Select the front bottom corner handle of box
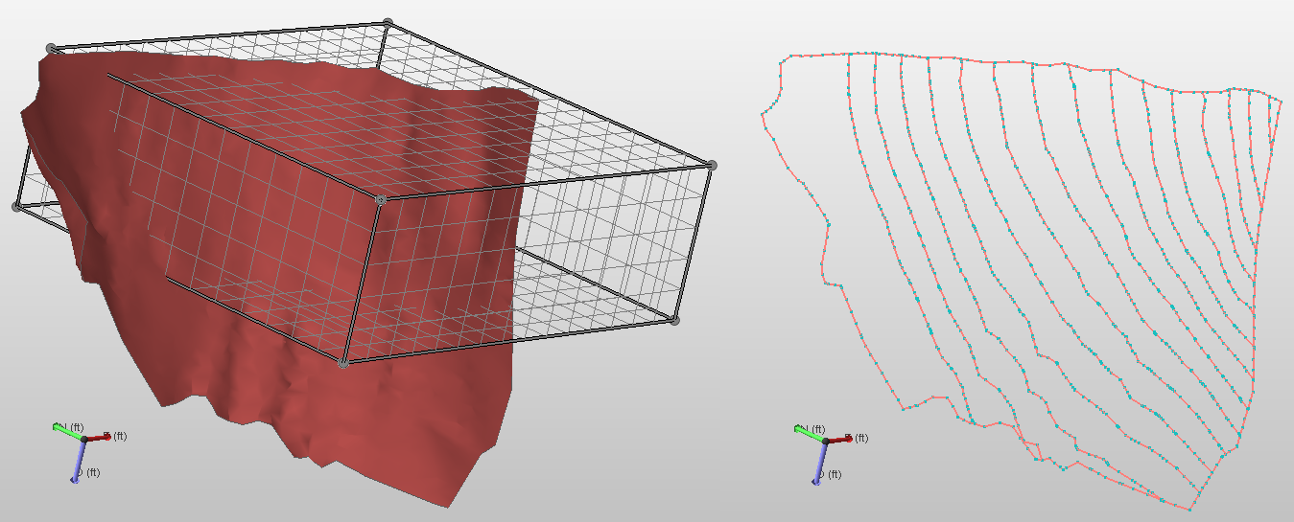 tap(343, 363)
